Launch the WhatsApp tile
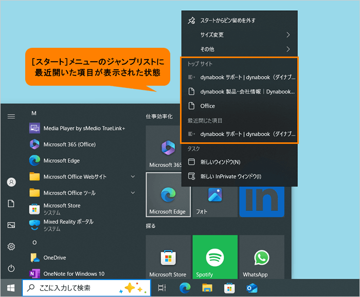The height and width of the screenshot is (297, 360). coord(262,257)
